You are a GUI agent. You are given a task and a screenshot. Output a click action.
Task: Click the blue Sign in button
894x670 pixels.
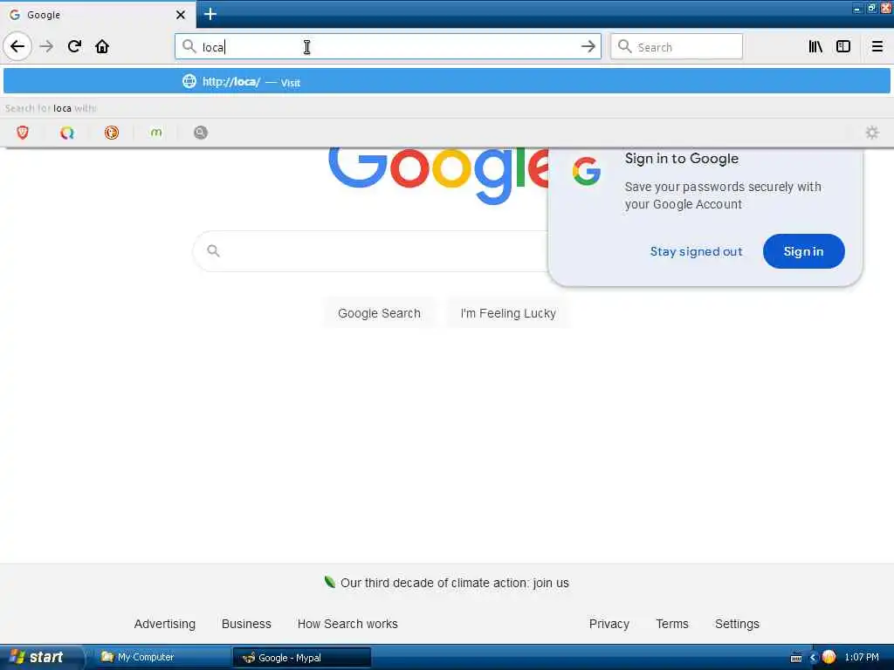803,251
